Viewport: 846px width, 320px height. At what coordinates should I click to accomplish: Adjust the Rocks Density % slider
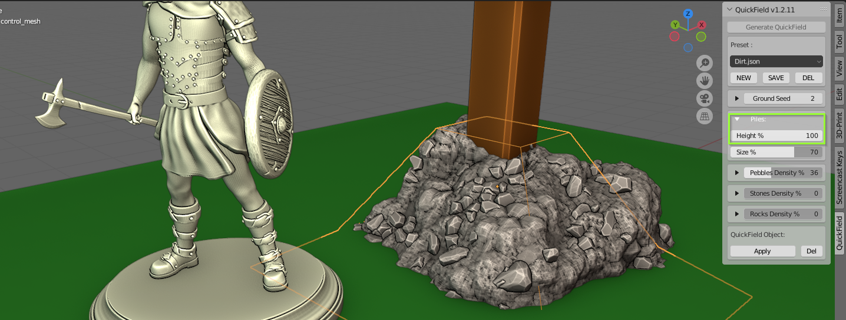click(783, 214)
